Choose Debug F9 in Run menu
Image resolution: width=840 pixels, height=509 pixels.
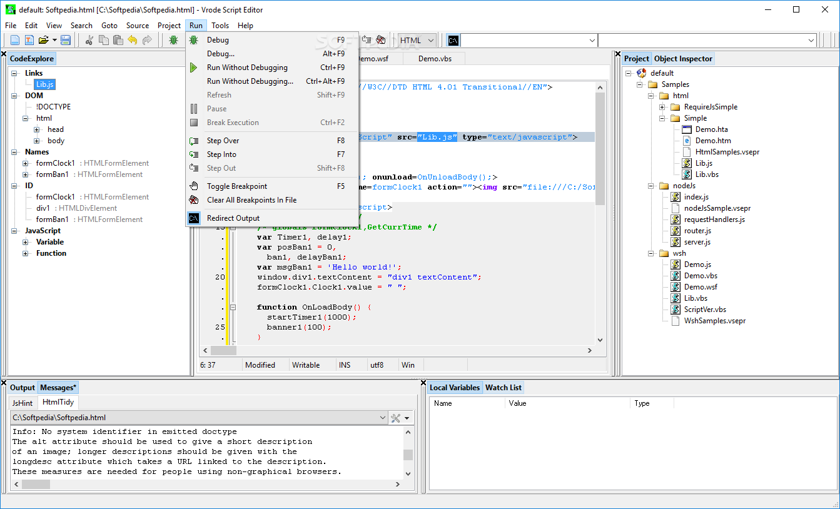pyautogui.click(x=272, y=40)
